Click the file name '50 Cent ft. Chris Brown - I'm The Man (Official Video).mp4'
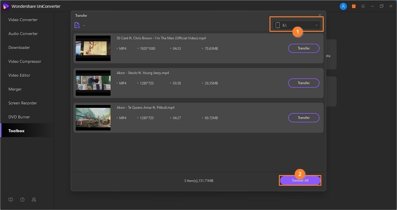397x210 pixels. [x=161, y=38]
